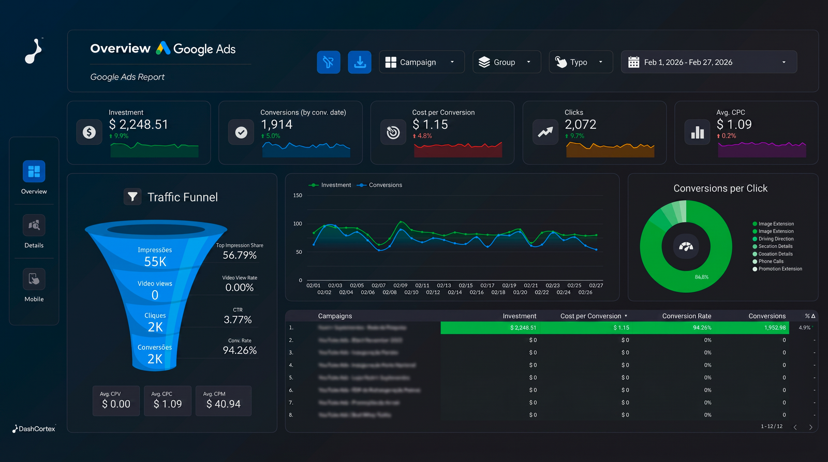Click the calendar icon in date picker
Viewport: 828px width, 462px height.
(633, 62)
